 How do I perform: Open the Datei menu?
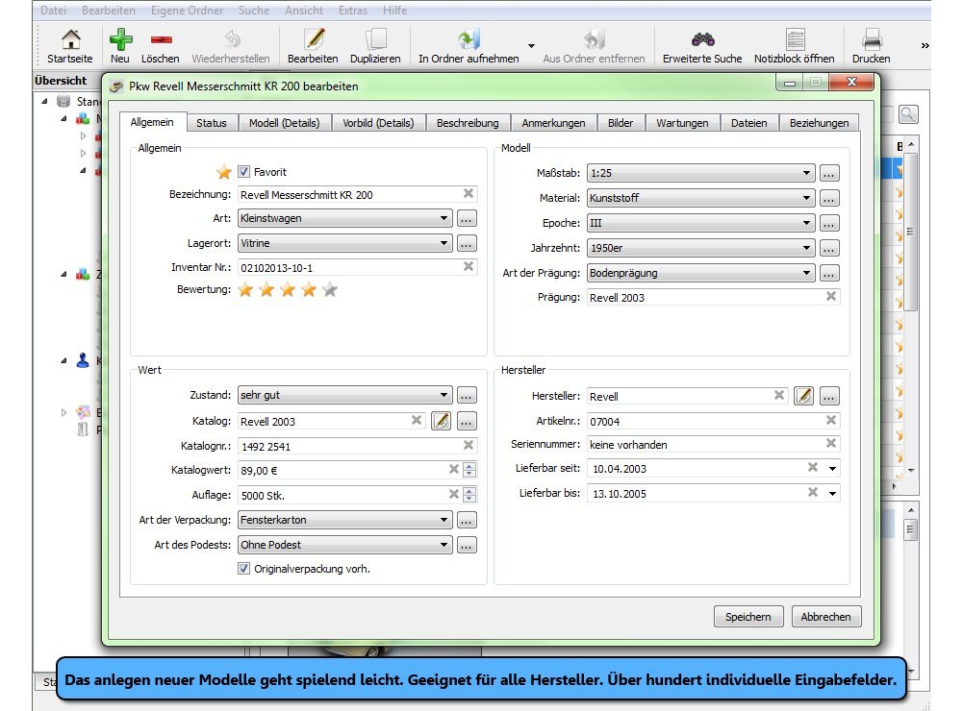click(54, 11)
